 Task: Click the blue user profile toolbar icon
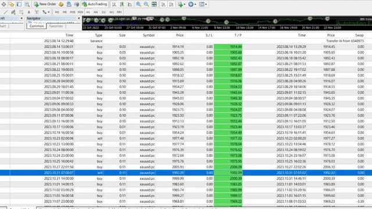pyautogui.click(x=69, y=4)
